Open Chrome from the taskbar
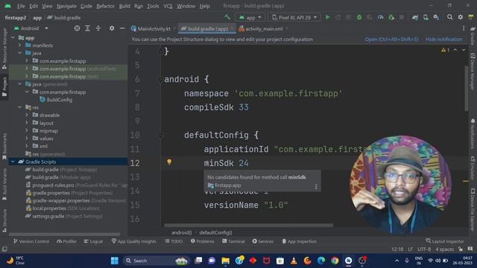 coord(335,261)
